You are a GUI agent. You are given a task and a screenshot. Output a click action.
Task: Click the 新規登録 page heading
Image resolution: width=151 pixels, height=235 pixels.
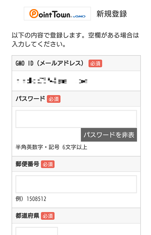tap(112, 14)
